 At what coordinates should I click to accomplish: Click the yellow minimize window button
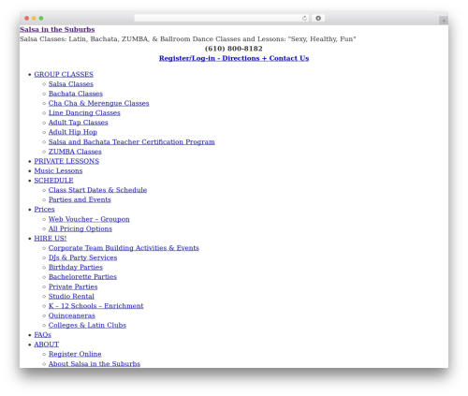[34, 19]
